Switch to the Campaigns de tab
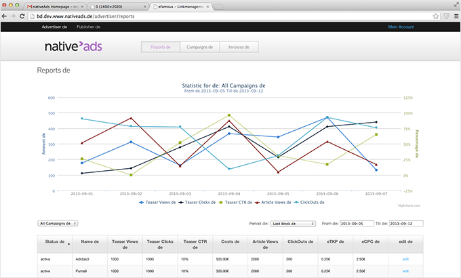 [x=200, y=47]
